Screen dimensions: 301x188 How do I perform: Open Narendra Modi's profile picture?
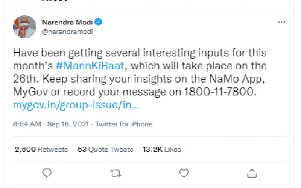pyautogui.click(x=24, y=27)
